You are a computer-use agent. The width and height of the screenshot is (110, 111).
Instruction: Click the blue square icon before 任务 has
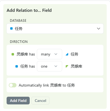click(16, 66)
